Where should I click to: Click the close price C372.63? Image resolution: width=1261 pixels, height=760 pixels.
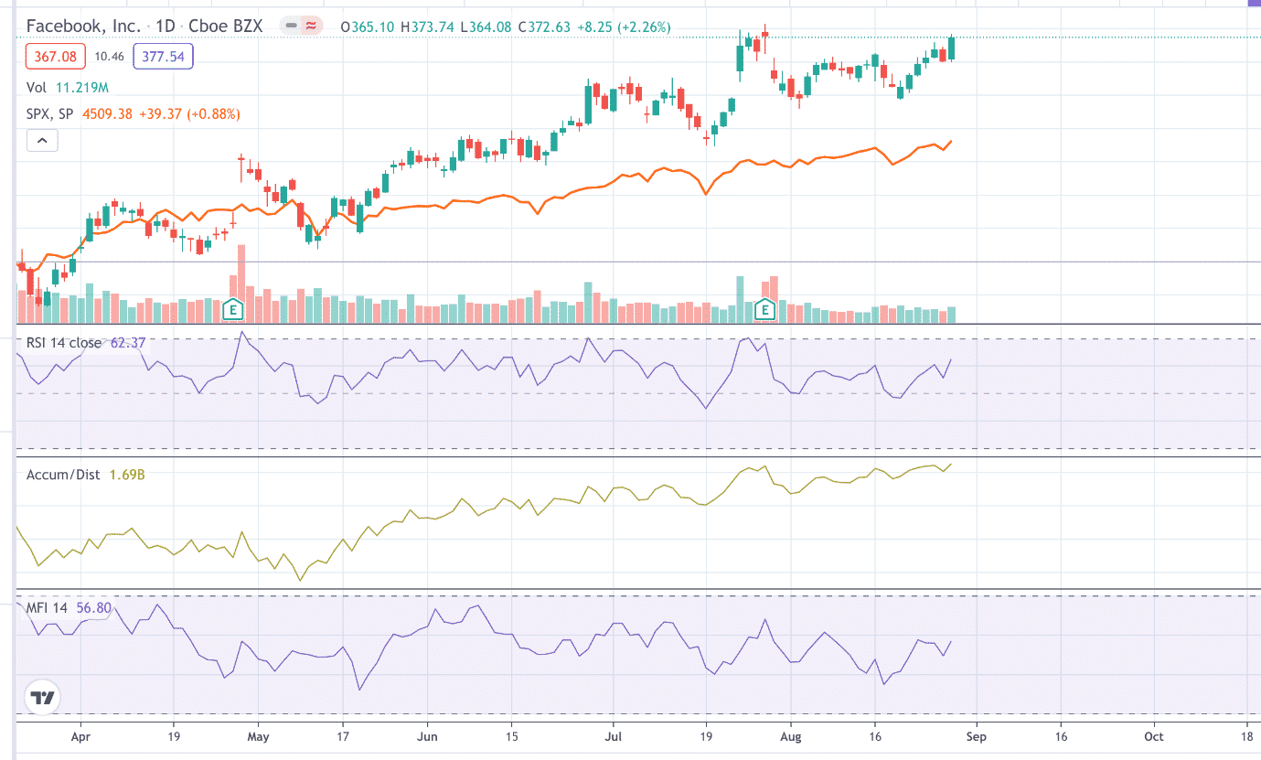542,27
